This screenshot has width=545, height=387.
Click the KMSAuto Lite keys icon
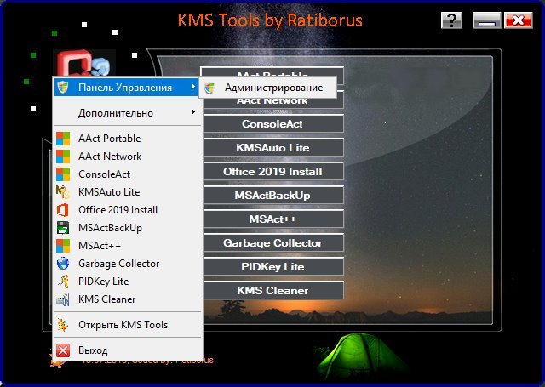click(x=63, y=192)
